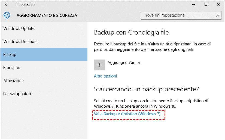Screen dimensions: 225x140
Task: Maximize the Impostazioni window
Action: click(206, 4)
